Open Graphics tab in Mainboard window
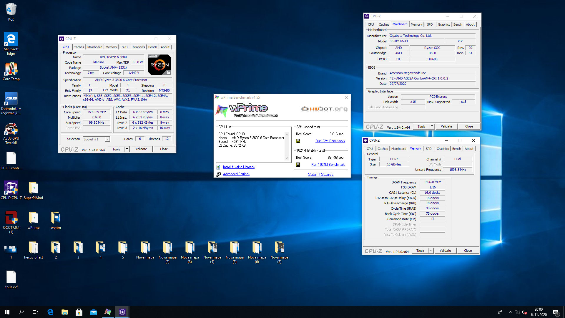Screen dimensions: 565x318 [x=444, y=24]
